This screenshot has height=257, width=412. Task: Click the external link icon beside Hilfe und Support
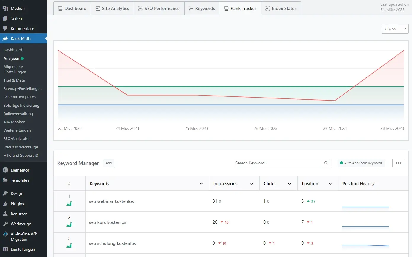point(37,156)
